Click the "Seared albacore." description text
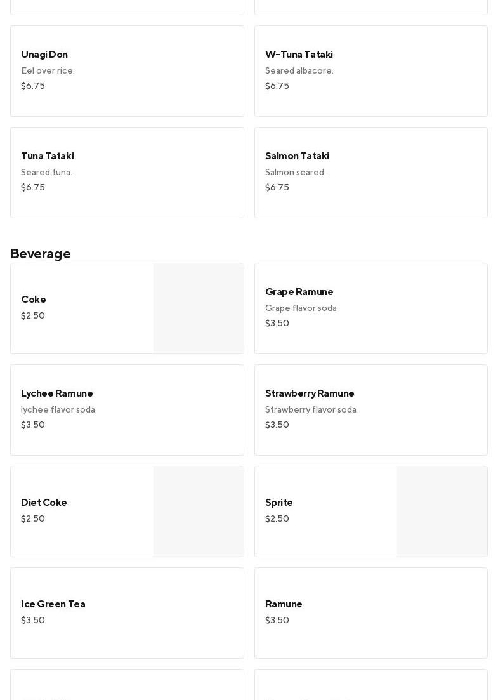 (x=299, y=71)
